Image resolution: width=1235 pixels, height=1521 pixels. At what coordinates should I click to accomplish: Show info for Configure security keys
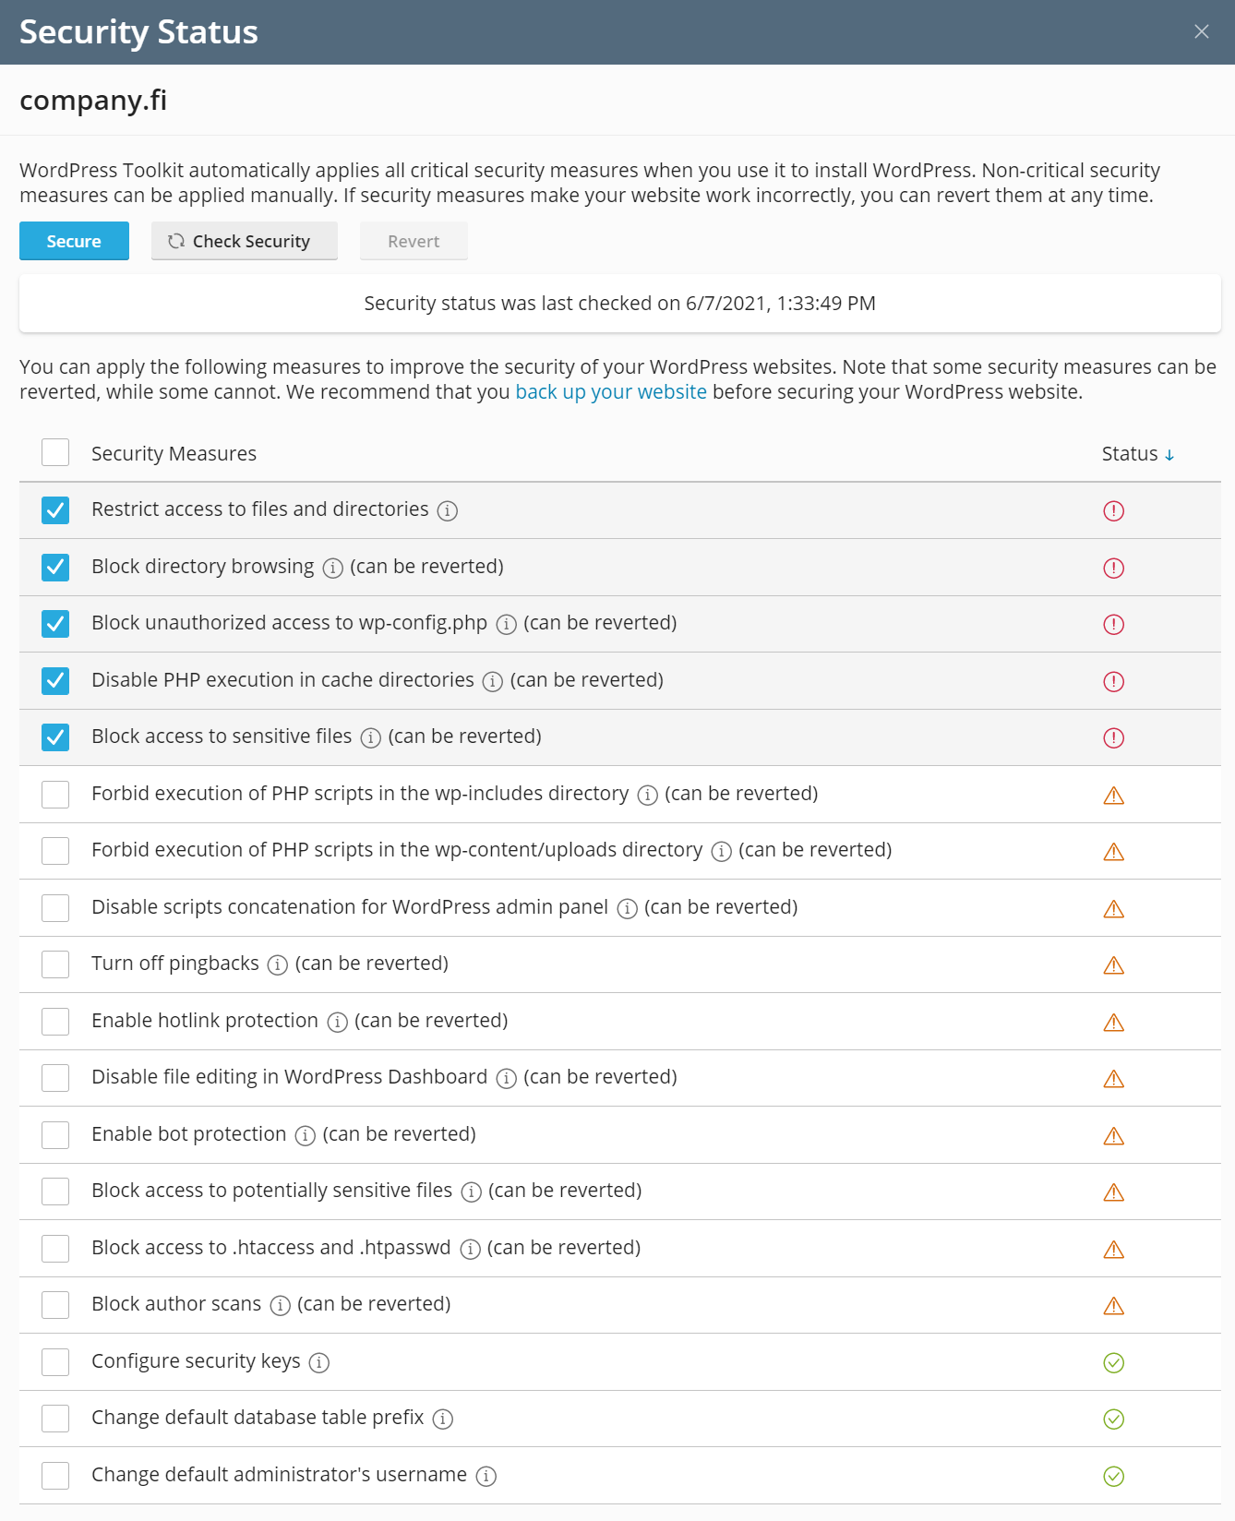point(319,1362)
